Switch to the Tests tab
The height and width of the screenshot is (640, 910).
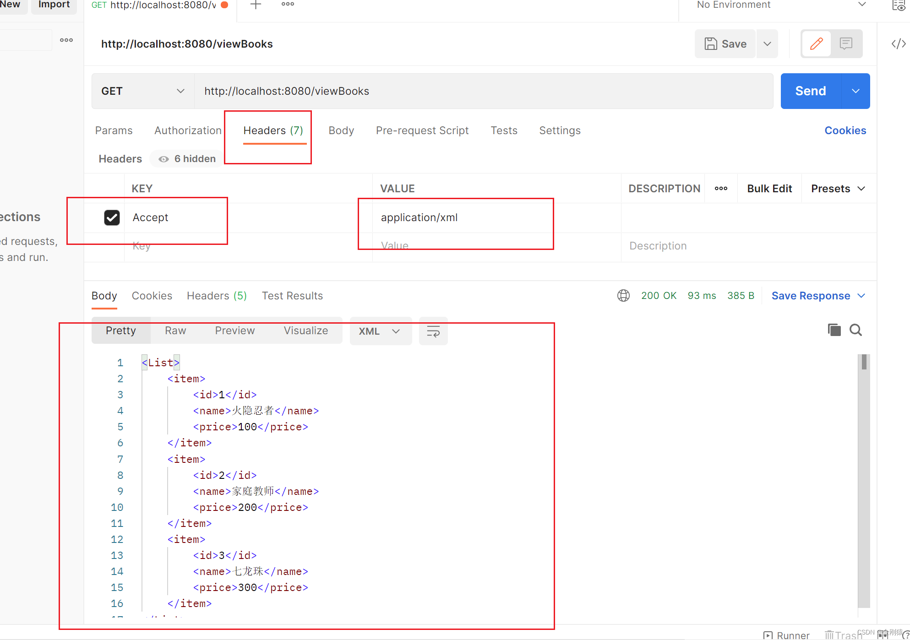point(503,130)
